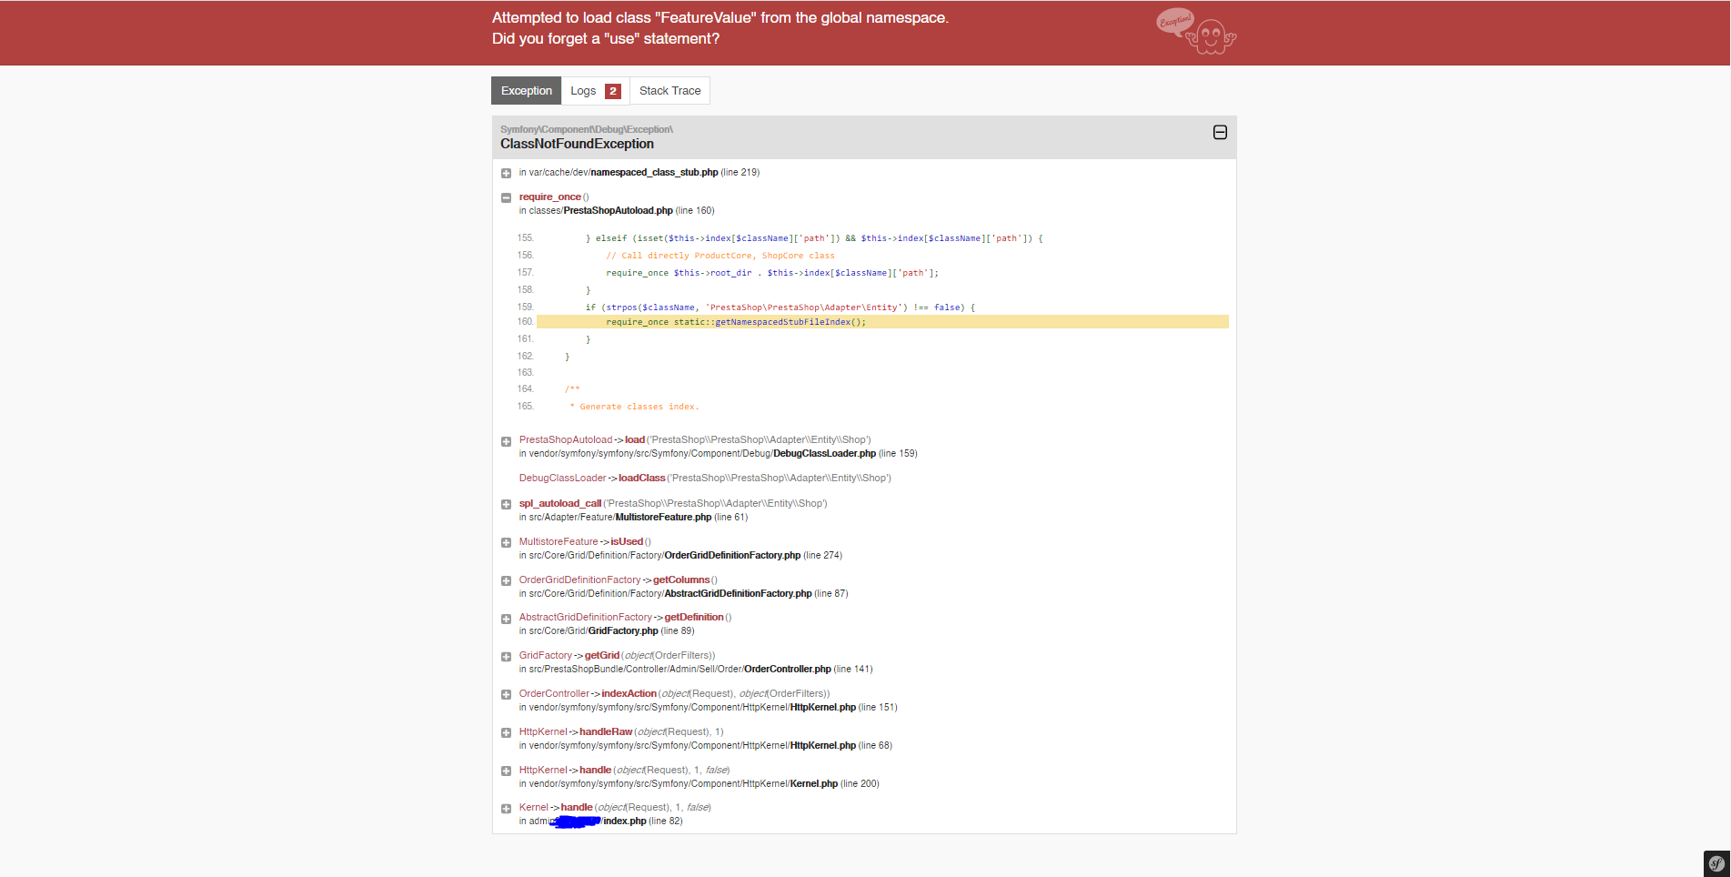This screenshot has height=877, width=1731.
Task: Expand the Kernel handle trace entry
Action: 506,808
